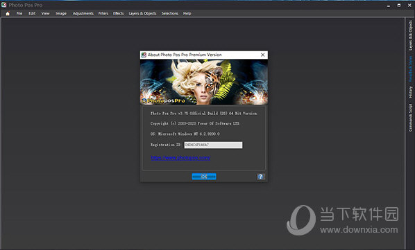Open the File menu

(x=19, y=13)
